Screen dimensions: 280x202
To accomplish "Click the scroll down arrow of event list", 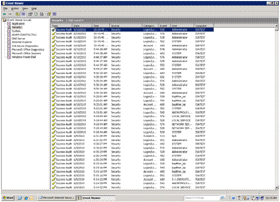I will [277, 188].
